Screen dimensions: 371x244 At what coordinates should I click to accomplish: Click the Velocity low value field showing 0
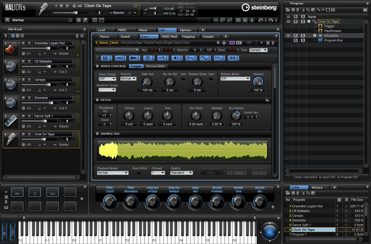[x=195, y=50]
